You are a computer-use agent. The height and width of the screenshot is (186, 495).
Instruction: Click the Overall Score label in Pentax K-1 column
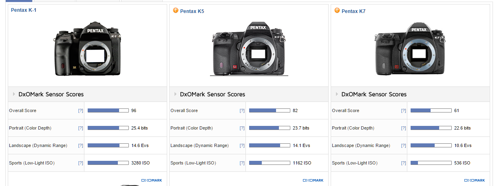[22, 111]
